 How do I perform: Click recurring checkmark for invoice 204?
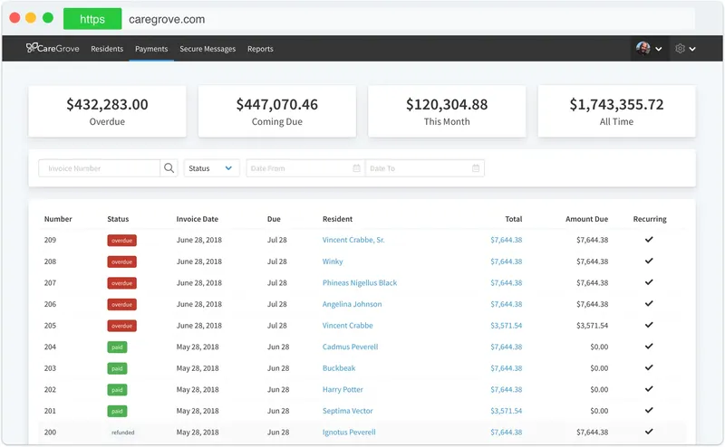[x=649, y=346]
